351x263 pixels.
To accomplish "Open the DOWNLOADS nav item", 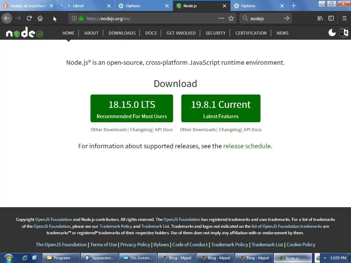I will point(122,33).
